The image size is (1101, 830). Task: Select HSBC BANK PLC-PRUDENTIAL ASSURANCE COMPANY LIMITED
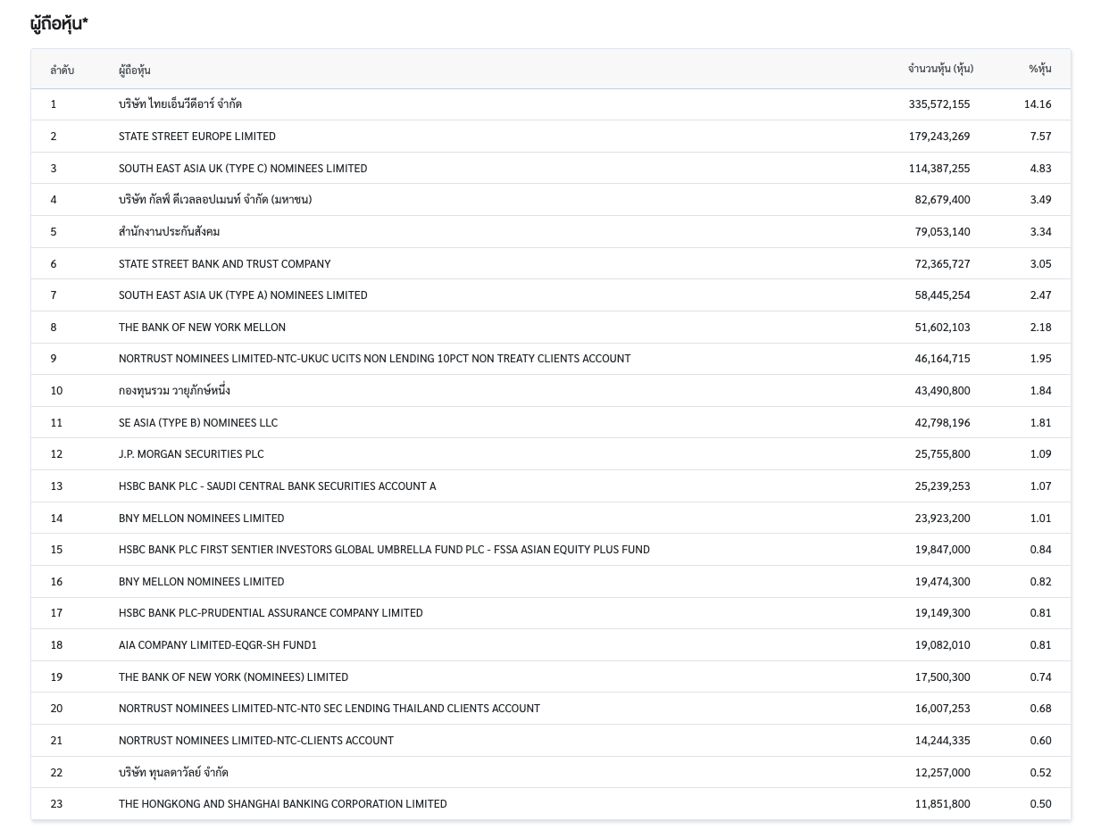point(271,612)
